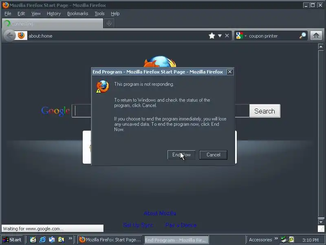Click the back arrow button
This screenshot has width=326, height=245.
click(9, 36)
